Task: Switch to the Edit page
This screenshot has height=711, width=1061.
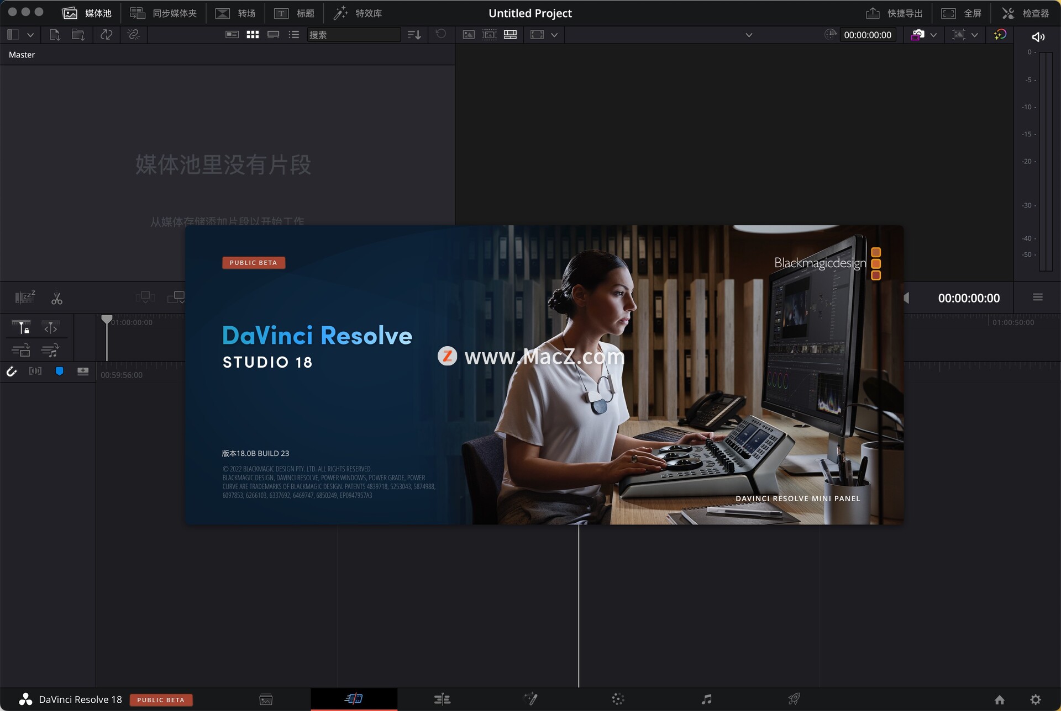Action: coord(442,699)
